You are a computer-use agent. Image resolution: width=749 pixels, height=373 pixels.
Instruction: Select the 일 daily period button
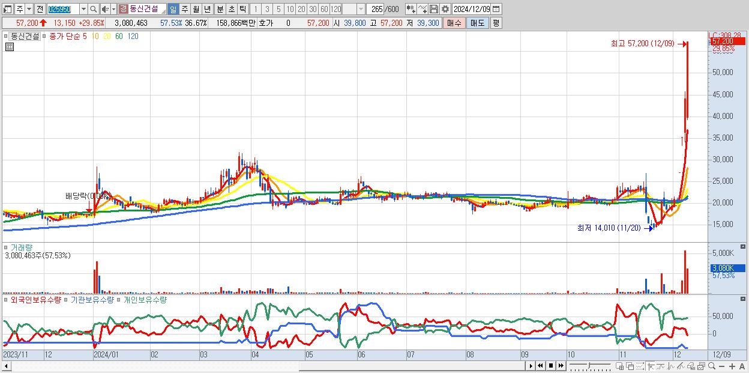click(173, 9)
